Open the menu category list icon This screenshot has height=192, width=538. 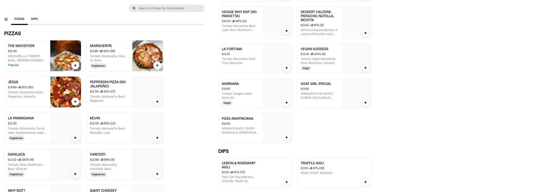pyautogui.click(x=6, y=19)
